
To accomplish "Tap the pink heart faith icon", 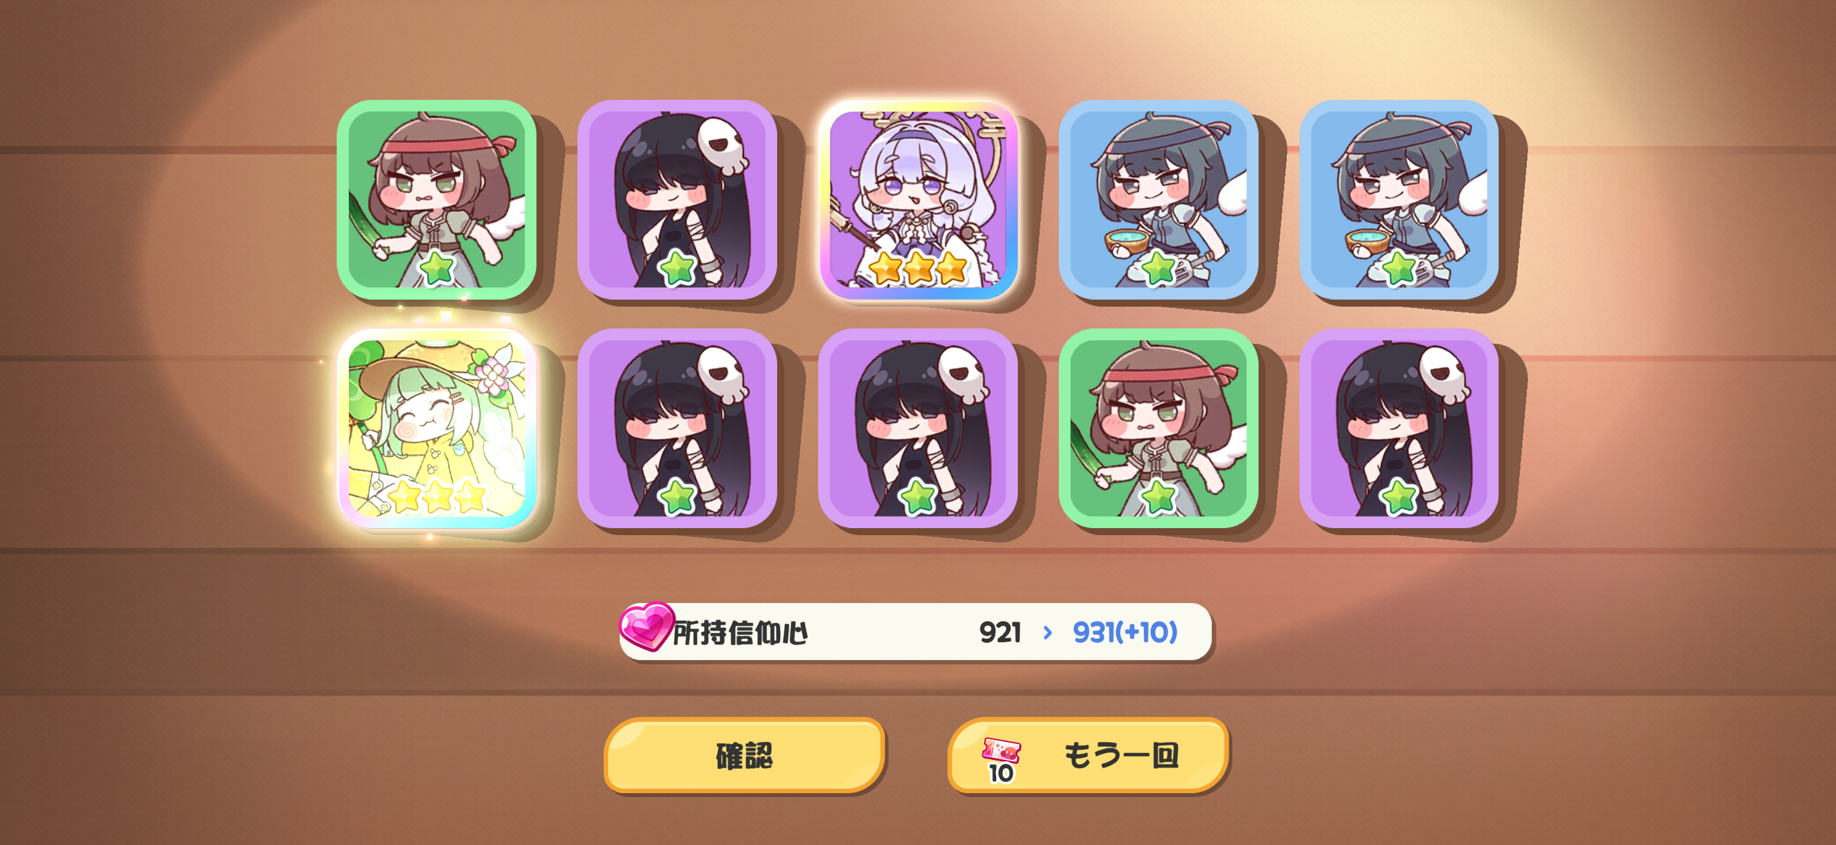I will [647, 626].
